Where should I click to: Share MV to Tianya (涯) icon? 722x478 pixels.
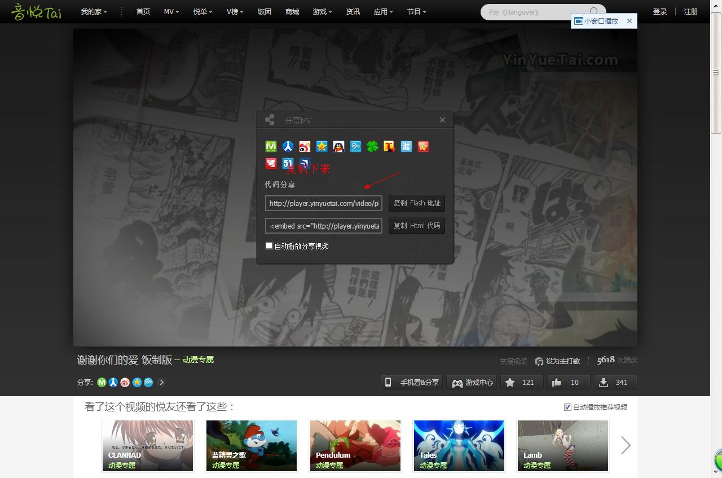[x=406, y=147]
